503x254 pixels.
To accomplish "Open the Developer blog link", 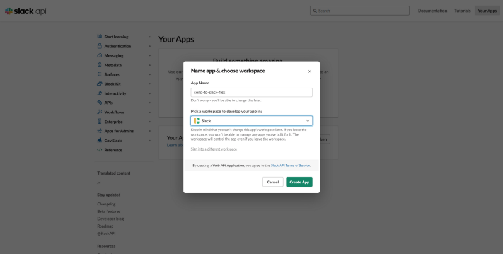I will (110, 219).
